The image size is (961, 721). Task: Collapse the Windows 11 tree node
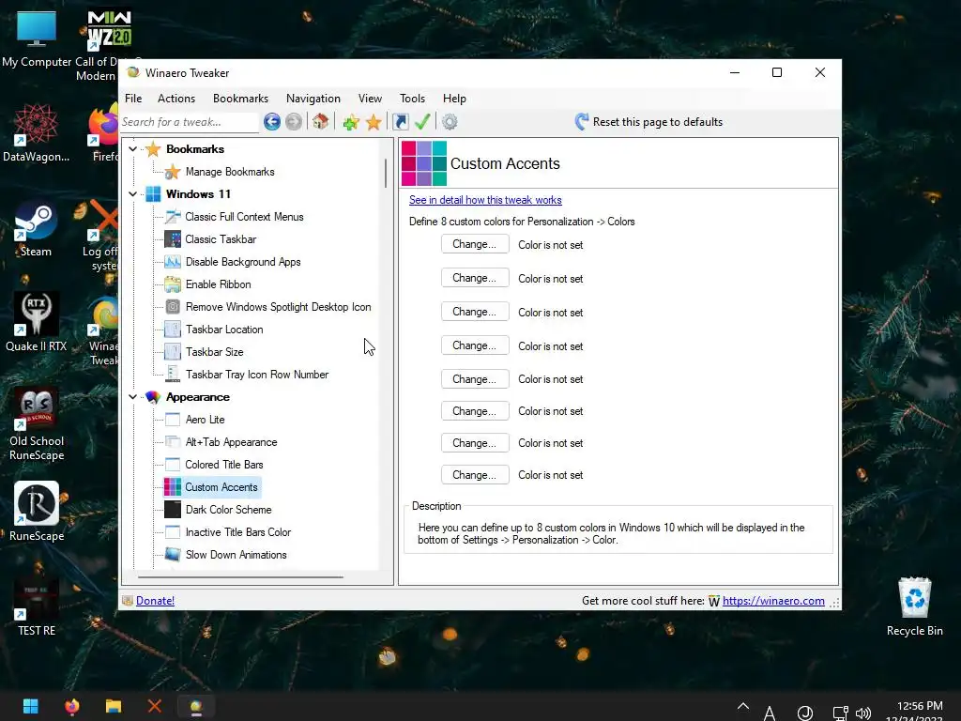(x=132, y=193)
